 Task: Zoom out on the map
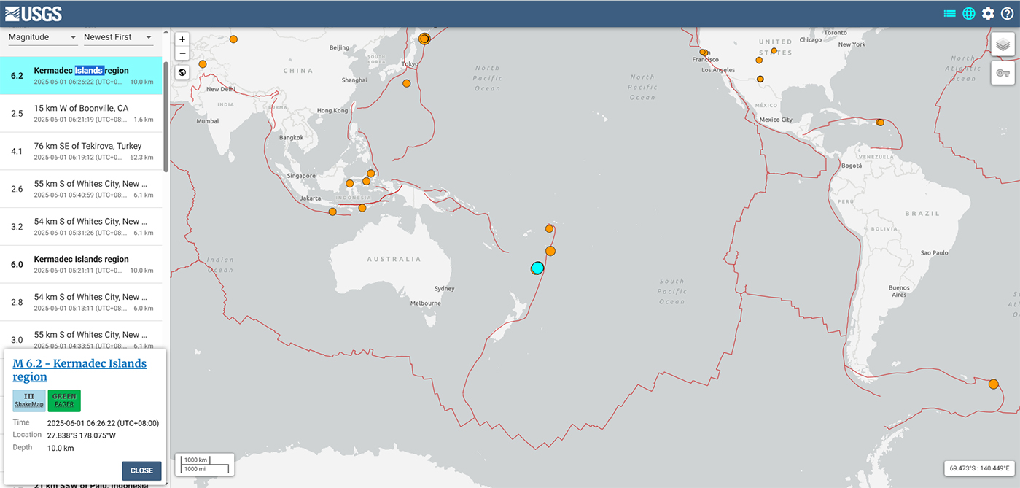[x=182, y=53]
